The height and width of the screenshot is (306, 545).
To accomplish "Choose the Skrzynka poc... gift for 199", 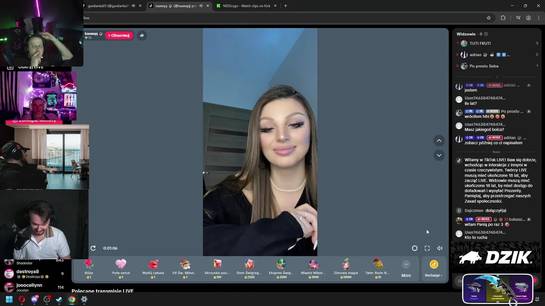I will [217, 269].
